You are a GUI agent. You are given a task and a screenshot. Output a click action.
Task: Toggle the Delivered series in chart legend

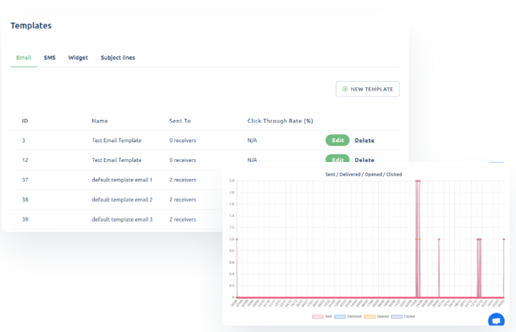[340, 317]
